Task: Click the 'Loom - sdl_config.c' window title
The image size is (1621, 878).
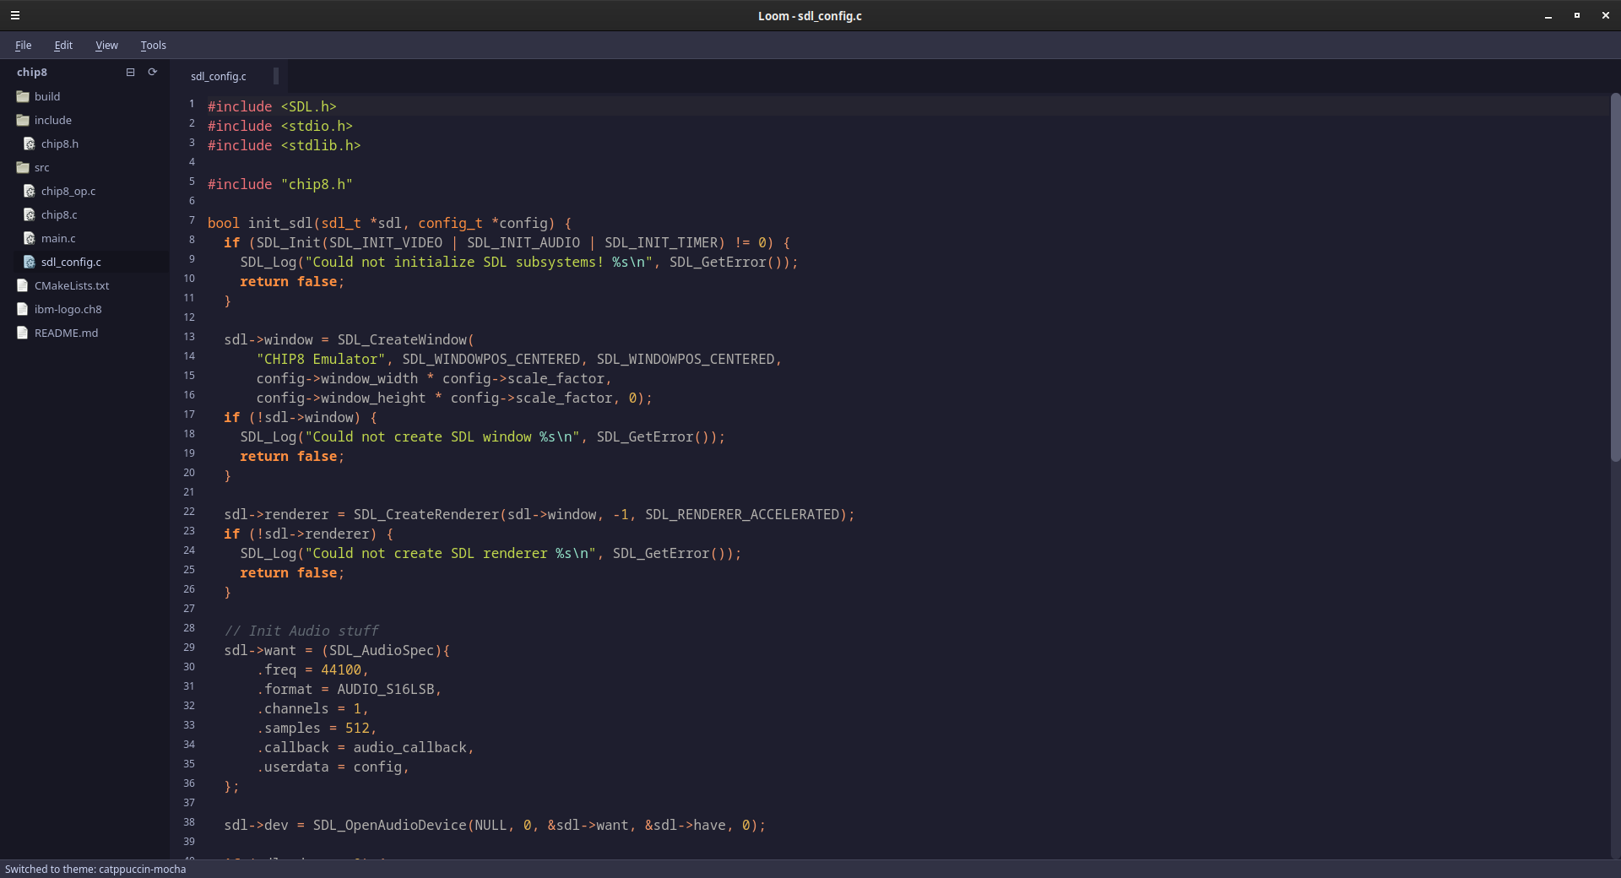Action: tap(810, 15)
